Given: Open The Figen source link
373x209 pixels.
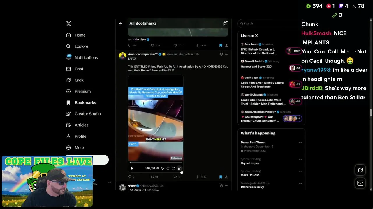Looking at the screenshot, I should point(142,39).
